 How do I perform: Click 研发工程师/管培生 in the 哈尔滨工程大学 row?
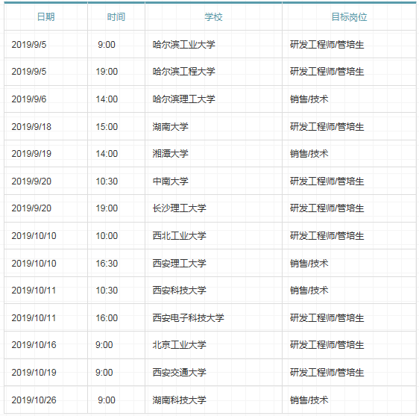[327, 72]
